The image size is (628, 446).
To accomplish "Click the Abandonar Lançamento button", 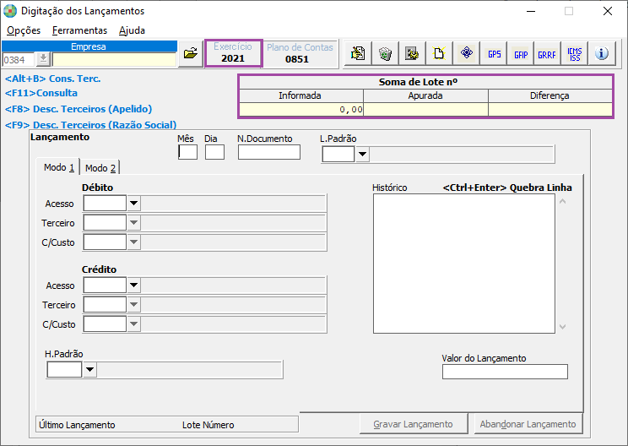I will (x=528, y=424).
